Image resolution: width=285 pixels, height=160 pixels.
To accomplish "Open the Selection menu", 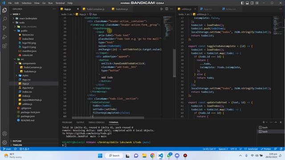I will (x=27, y=3).
